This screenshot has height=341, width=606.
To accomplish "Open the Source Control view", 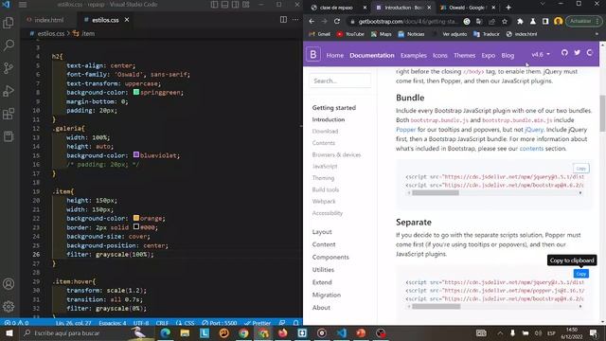I will click(9, 68).
